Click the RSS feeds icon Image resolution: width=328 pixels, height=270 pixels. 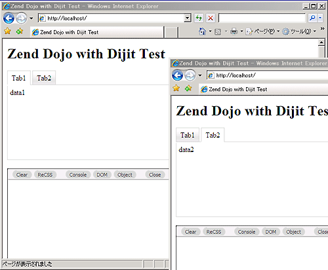click(x=218, y=32)
